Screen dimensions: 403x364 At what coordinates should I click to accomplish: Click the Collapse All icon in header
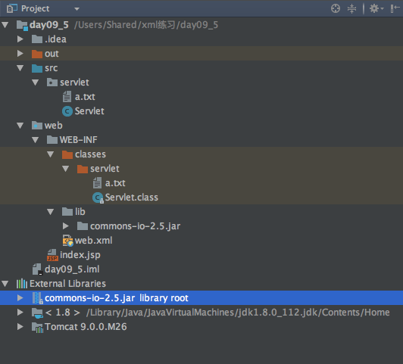click(x=351, y=8)
